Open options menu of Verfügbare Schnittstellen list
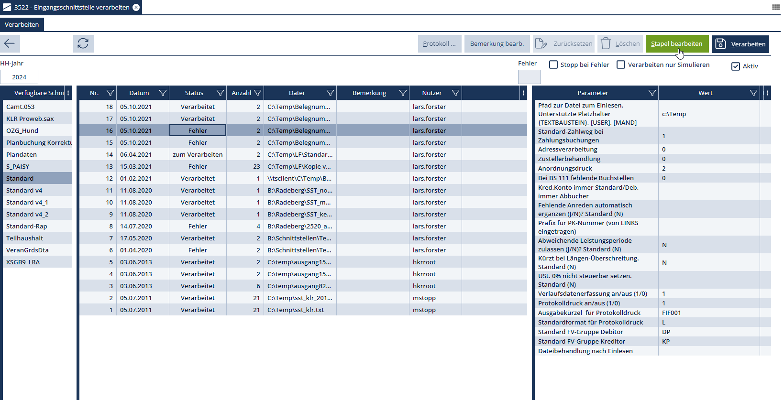This screenshot has height=400, width=784. (x=68, y=93)
